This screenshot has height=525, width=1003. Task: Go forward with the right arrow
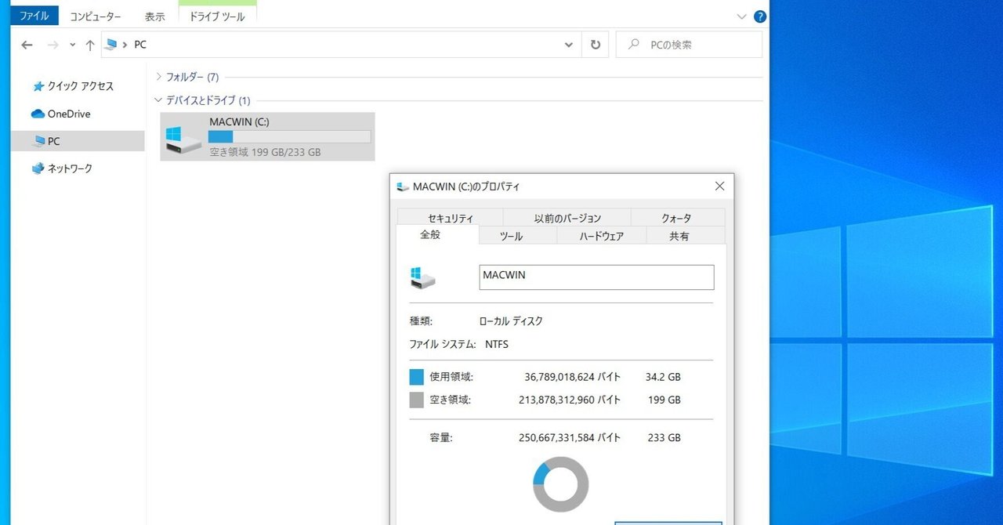point(53,45)
